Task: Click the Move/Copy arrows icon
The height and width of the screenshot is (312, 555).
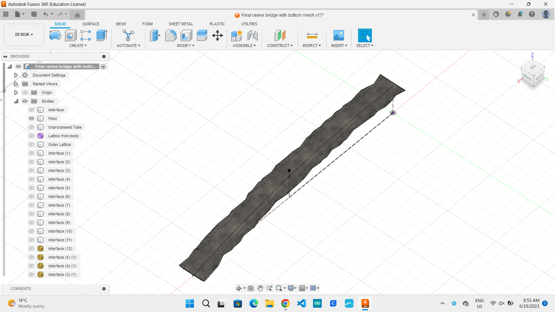Action: click(217, 36)
